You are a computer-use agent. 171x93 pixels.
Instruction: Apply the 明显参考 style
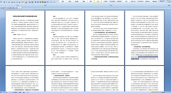click(147, 1)
